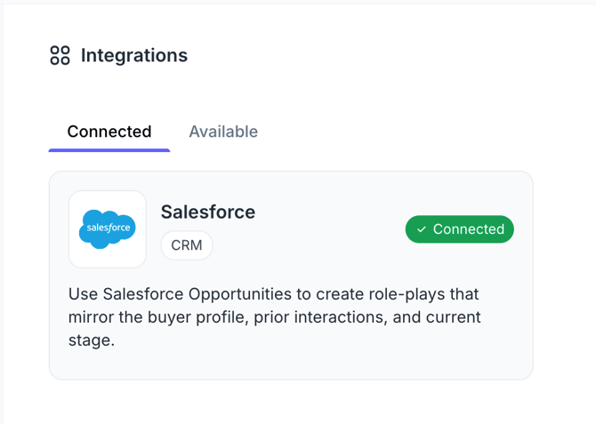Select the Connected tab
This screenshot has height=424, width=596.
pos(109,132)
